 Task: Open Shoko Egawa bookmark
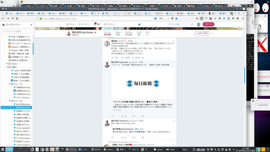point(22,128)
